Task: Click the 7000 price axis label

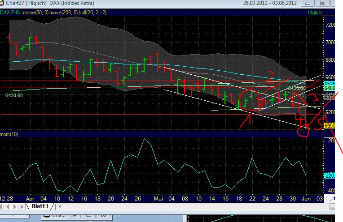Action: pos(330,43)
